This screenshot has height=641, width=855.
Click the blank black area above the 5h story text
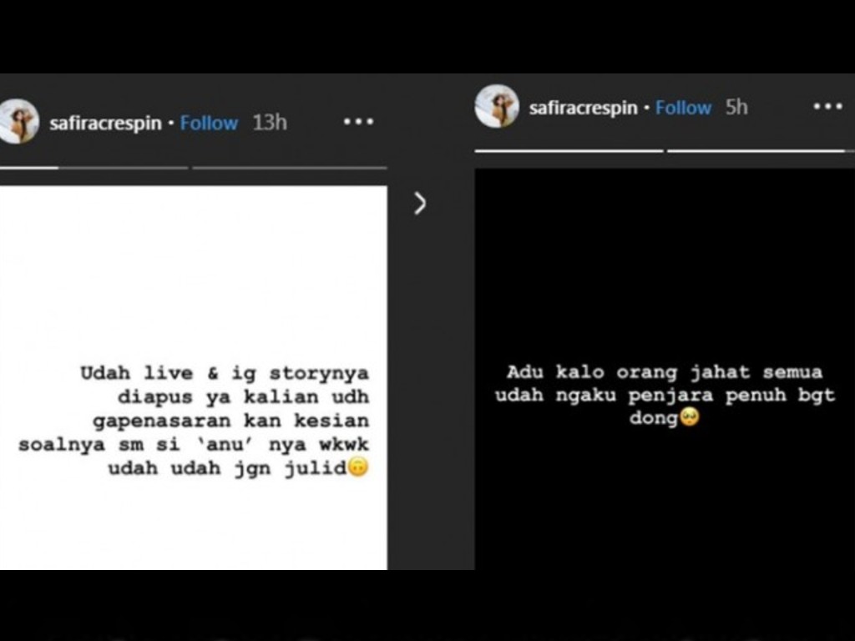point(665,261)
